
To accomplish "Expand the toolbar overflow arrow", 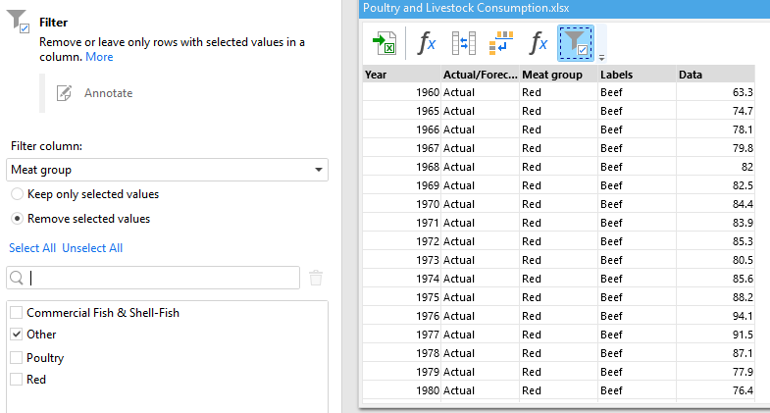I will 601,57.
